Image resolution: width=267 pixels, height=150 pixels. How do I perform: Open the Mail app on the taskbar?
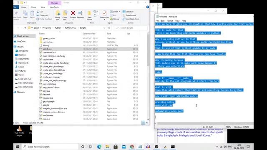coord(124,147)
